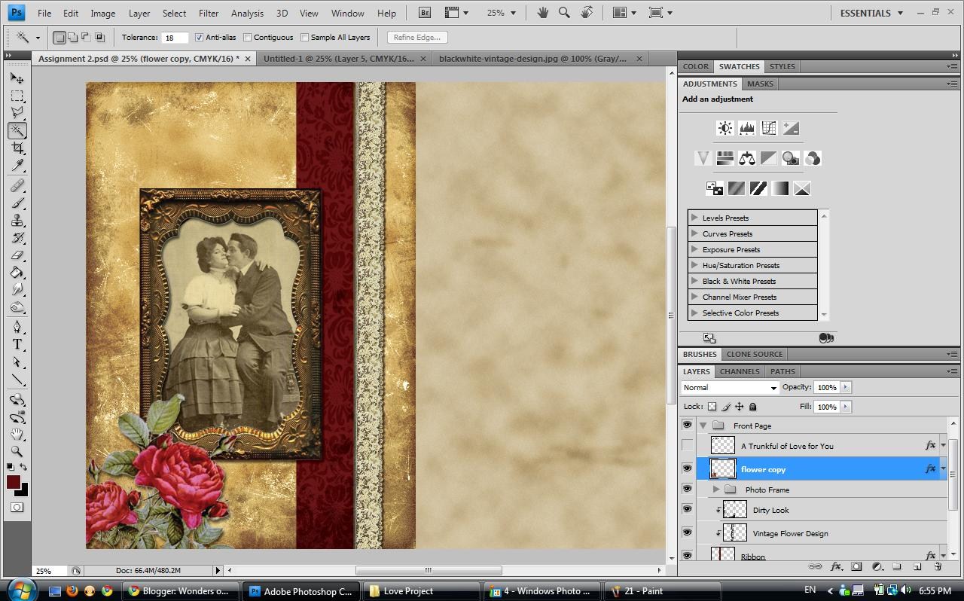Select the Pen tool
Image resolution: width=964 pixels, height=601 pixels.
tap(17, 327)
